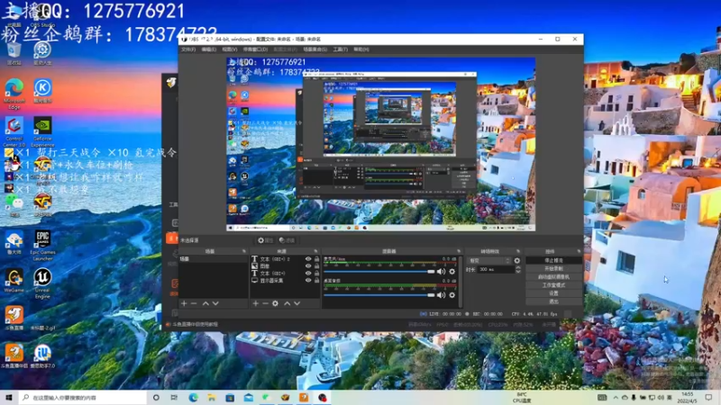Open the 编辑(E) menu in OBS
This screenshot has width=721, height=405.
pos(209,49)
